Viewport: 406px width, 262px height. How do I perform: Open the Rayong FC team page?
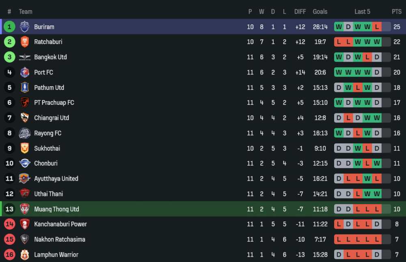pos(48,133)
